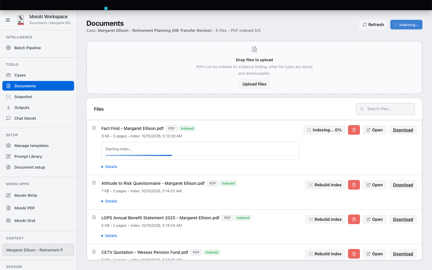Viewport: 432px width, 270px height.
Task: Download Fact Find - Margaret Ellison.pdf
Action: pyautogui.click(x=403, y=130)
